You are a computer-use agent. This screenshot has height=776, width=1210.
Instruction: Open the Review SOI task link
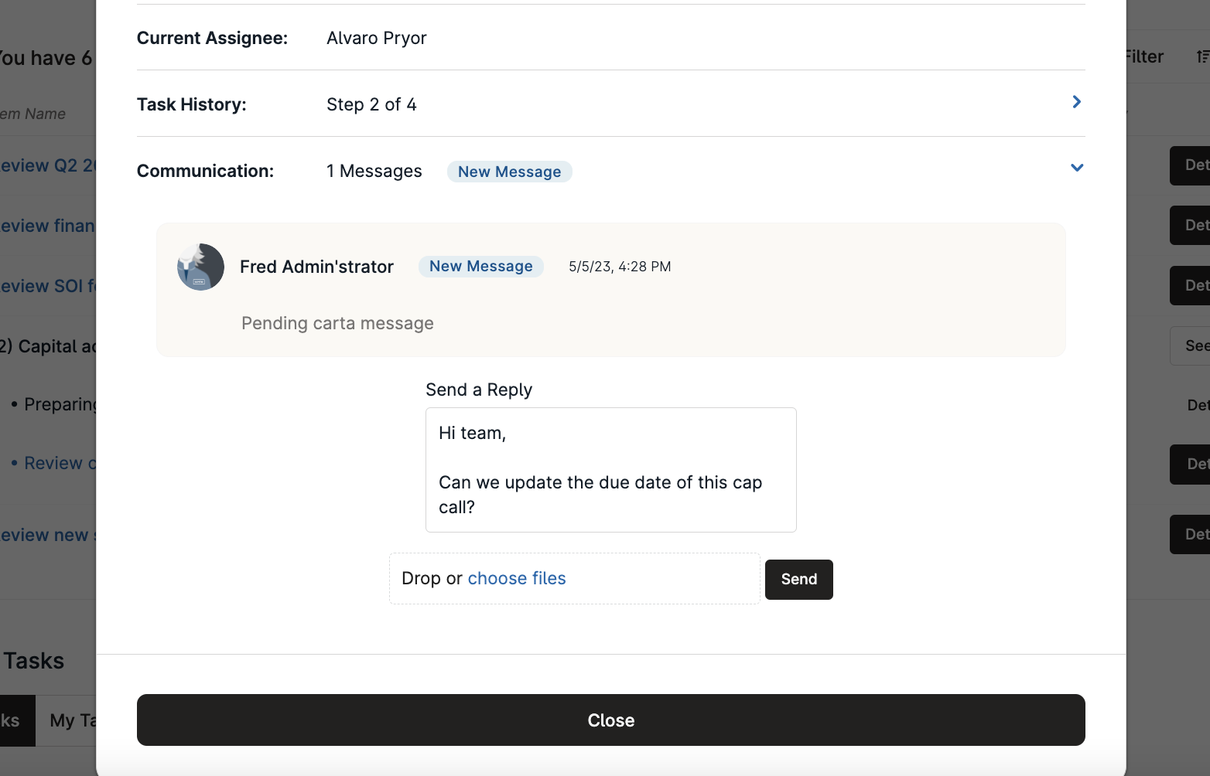point(43,286)
